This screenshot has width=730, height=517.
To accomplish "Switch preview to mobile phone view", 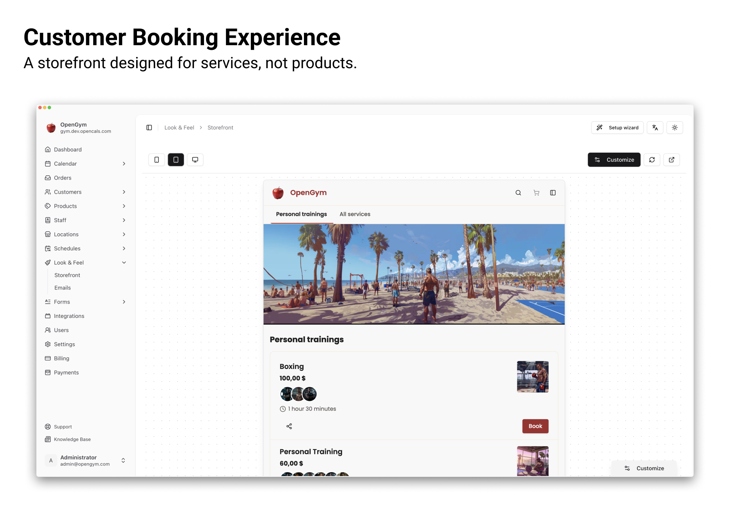I will pos(156,160).
